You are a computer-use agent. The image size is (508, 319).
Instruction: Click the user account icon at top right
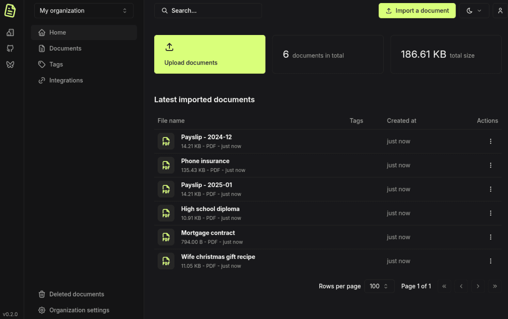pyautogui.click(x=500, y=11)
